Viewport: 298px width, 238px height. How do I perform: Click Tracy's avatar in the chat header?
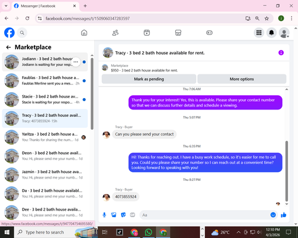point(108,53)
